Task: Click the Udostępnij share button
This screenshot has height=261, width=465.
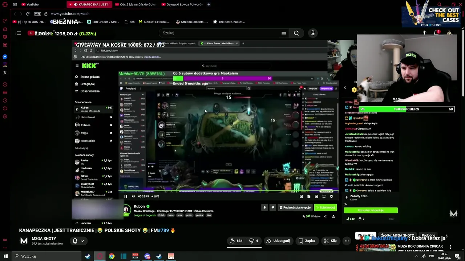Action: [278, 241]
